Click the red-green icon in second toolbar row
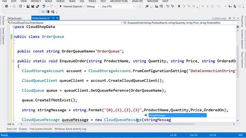Viewport: 246px width, 138px height. point(53,12)
